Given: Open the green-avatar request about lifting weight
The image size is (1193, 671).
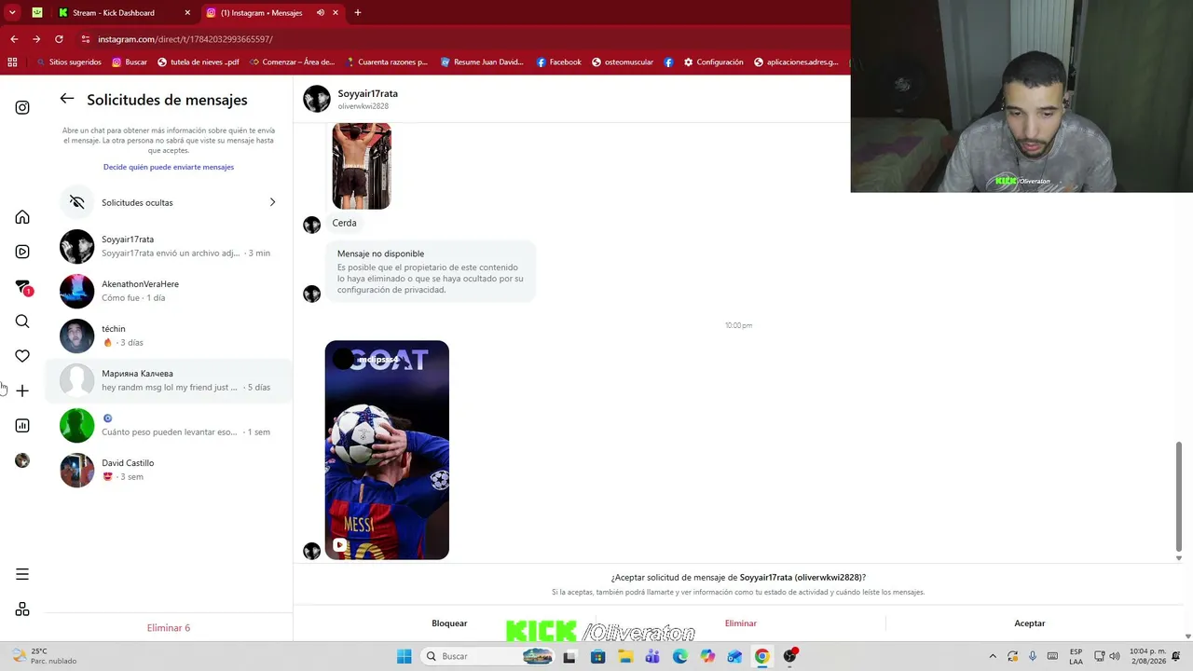Looking at the screenshot, I should coord(169,425).
